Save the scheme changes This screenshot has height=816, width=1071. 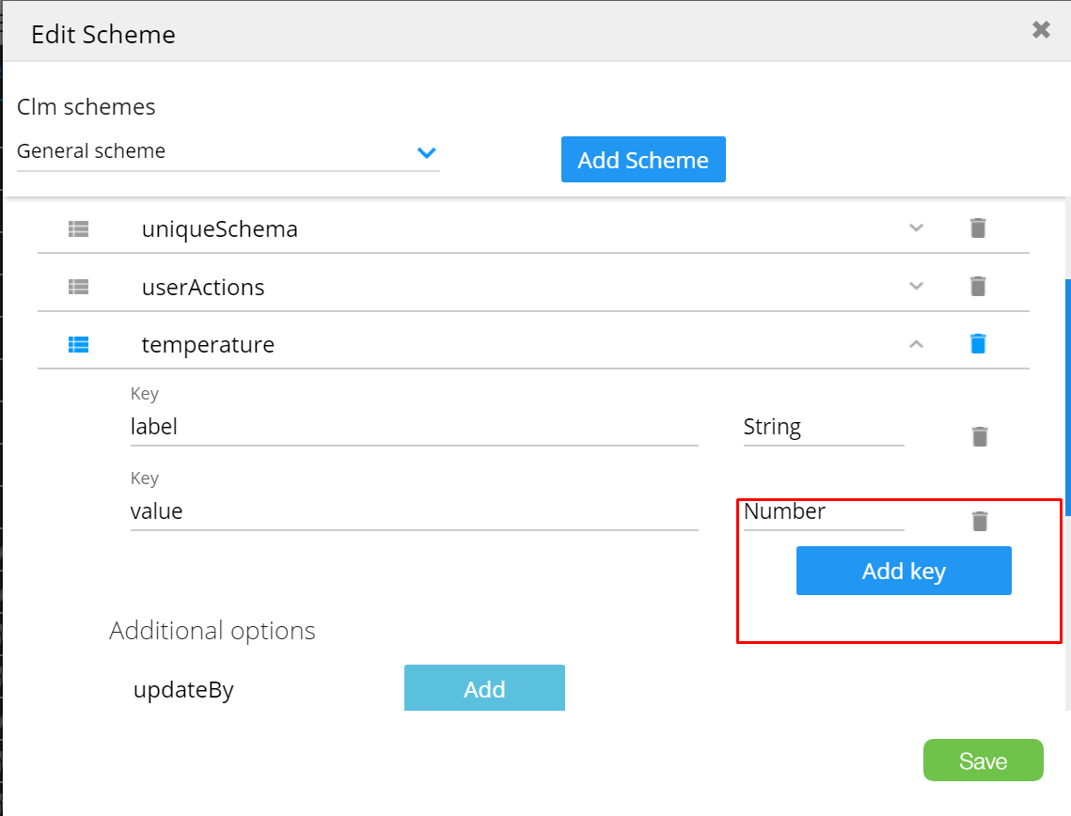tap(983, 761)
